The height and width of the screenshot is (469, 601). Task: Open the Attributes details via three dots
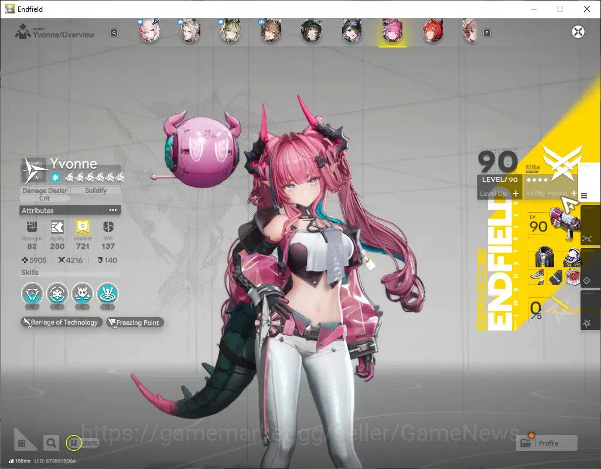point(112,210)
